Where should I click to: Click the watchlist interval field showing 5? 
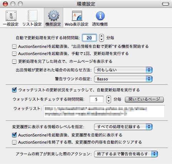(96, 99)
